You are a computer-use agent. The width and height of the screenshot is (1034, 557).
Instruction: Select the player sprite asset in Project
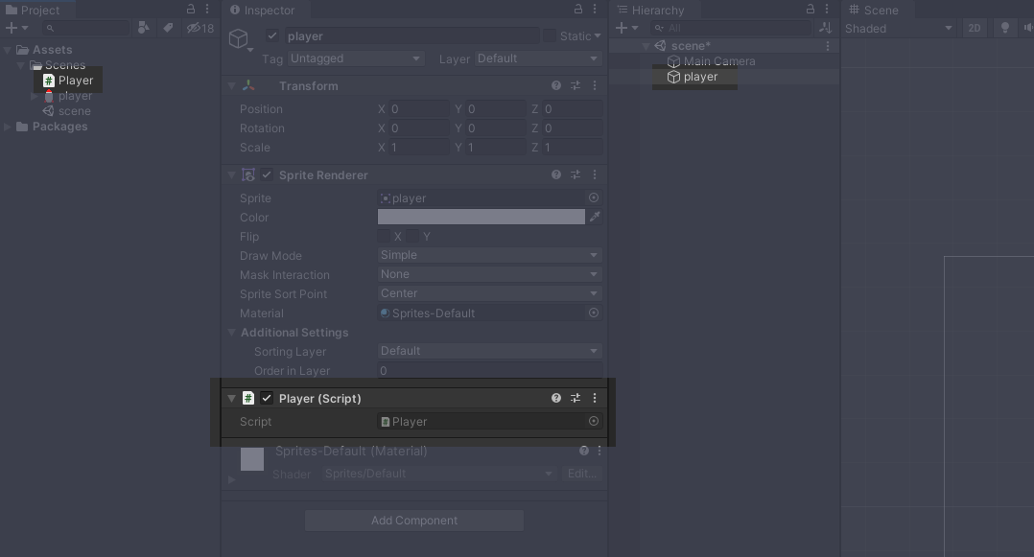click(x=68, y=96)
